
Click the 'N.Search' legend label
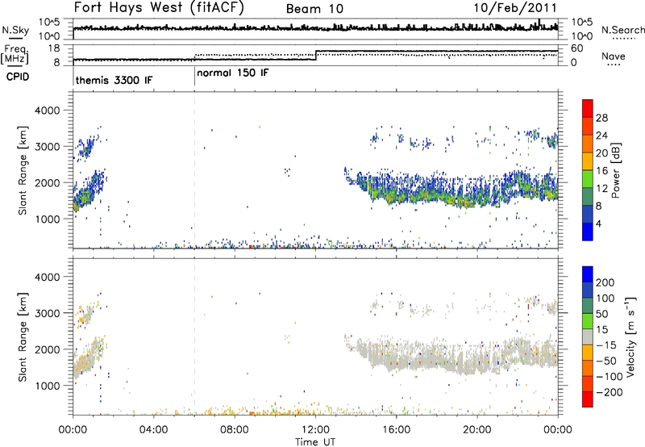tap(622, 31)
